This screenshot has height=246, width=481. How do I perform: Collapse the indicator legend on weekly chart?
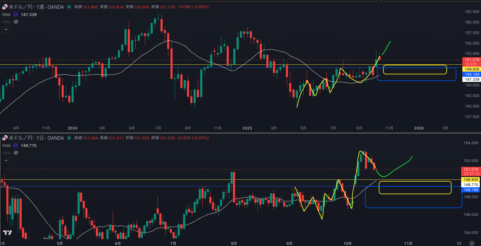pyautogui.click(x=6, y=29)
